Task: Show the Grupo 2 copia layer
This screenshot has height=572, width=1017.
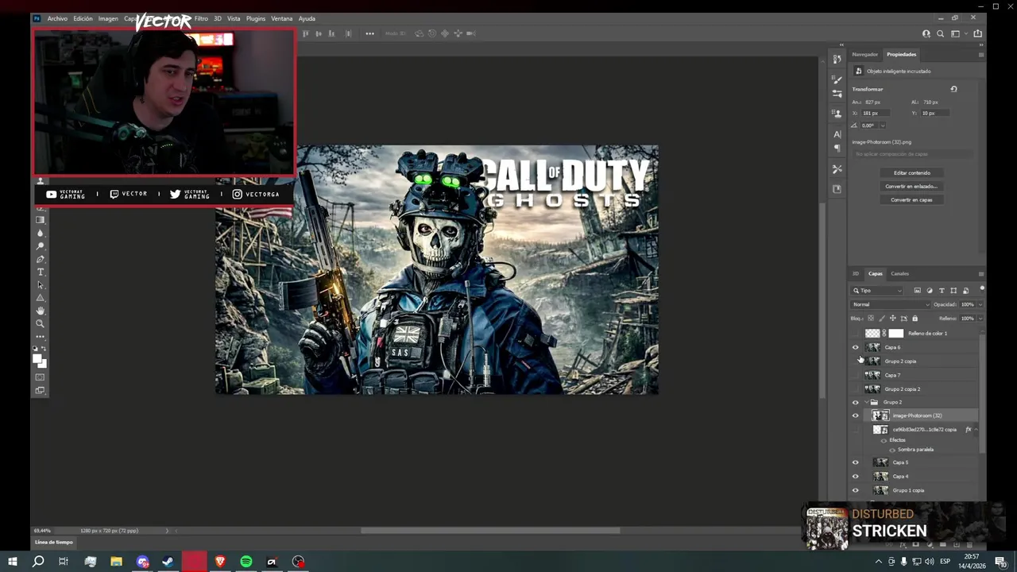Action: click(856, 361)
